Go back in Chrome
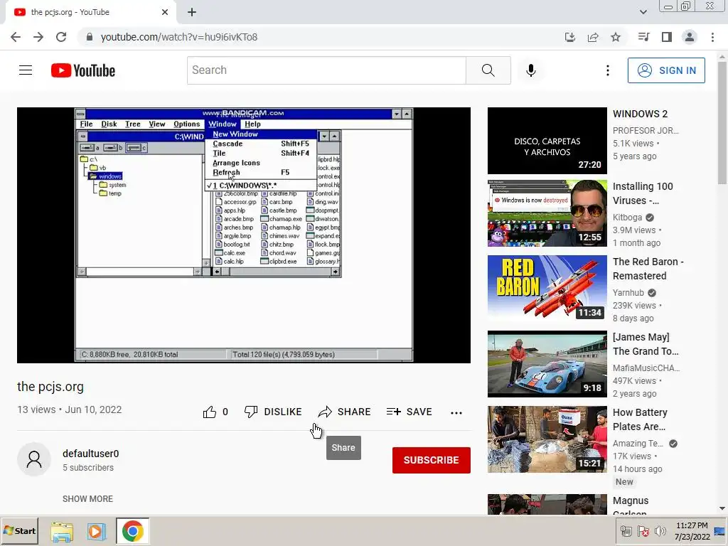The height and width of the screenshot is (546, 728). (x=16, y=37)
